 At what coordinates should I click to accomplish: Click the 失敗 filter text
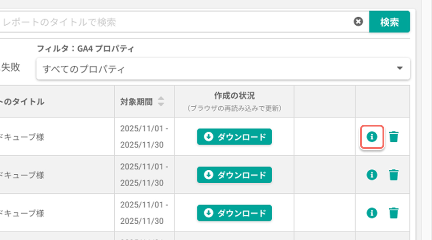pyautogui.click(x=10, y=67)
